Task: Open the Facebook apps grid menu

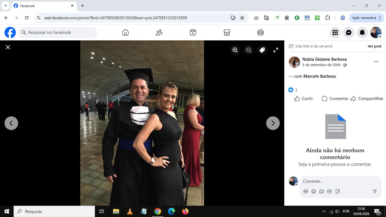Action: 335,33
